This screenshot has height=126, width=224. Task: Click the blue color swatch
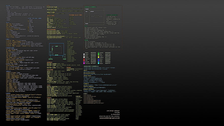(99, 60)
